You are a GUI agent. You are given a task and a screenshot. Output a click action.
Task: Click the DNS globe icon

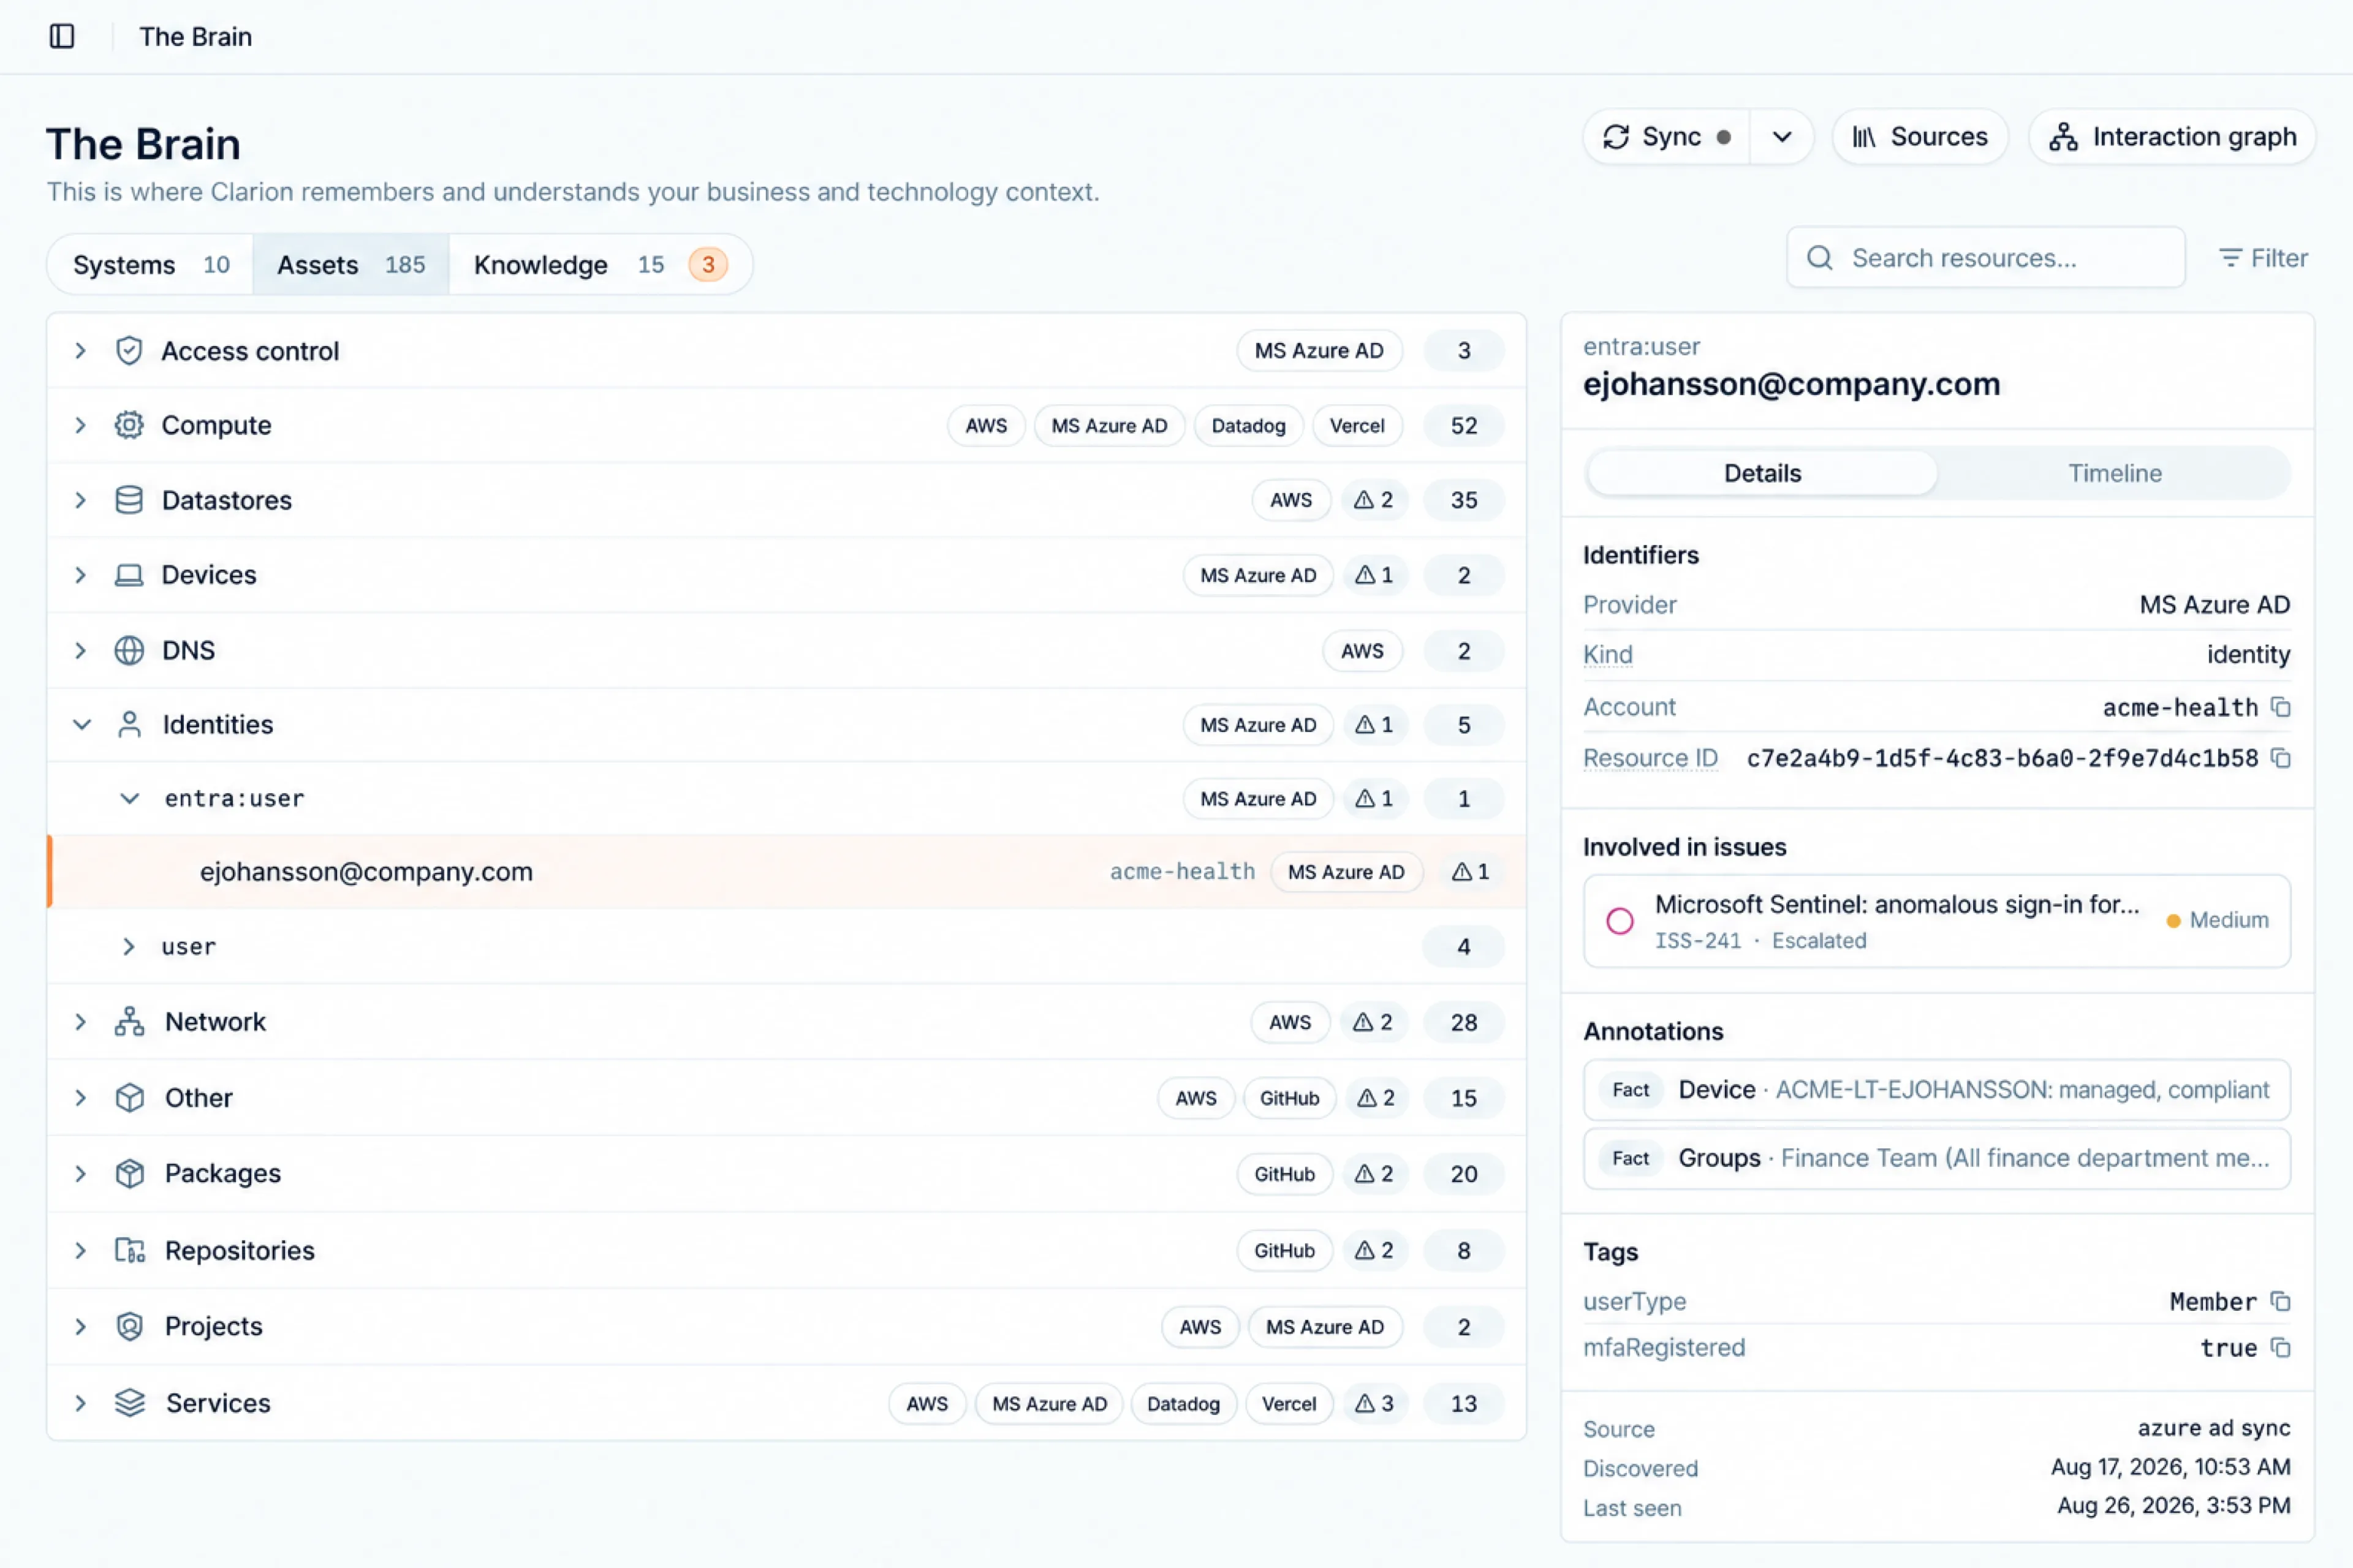(129, 650)
